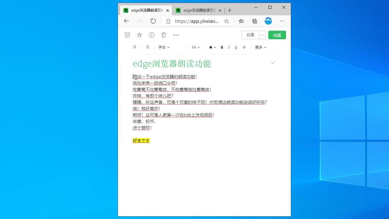Screen dimensions: 389x219
Task: Toggle bold formatting
Action: click(x=222, y=47)
